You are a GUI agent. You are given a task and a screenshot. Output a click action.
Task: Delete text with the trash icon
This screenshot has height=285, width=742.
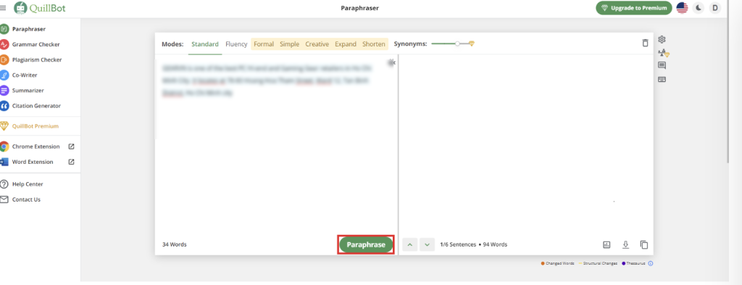click(645, 43)
